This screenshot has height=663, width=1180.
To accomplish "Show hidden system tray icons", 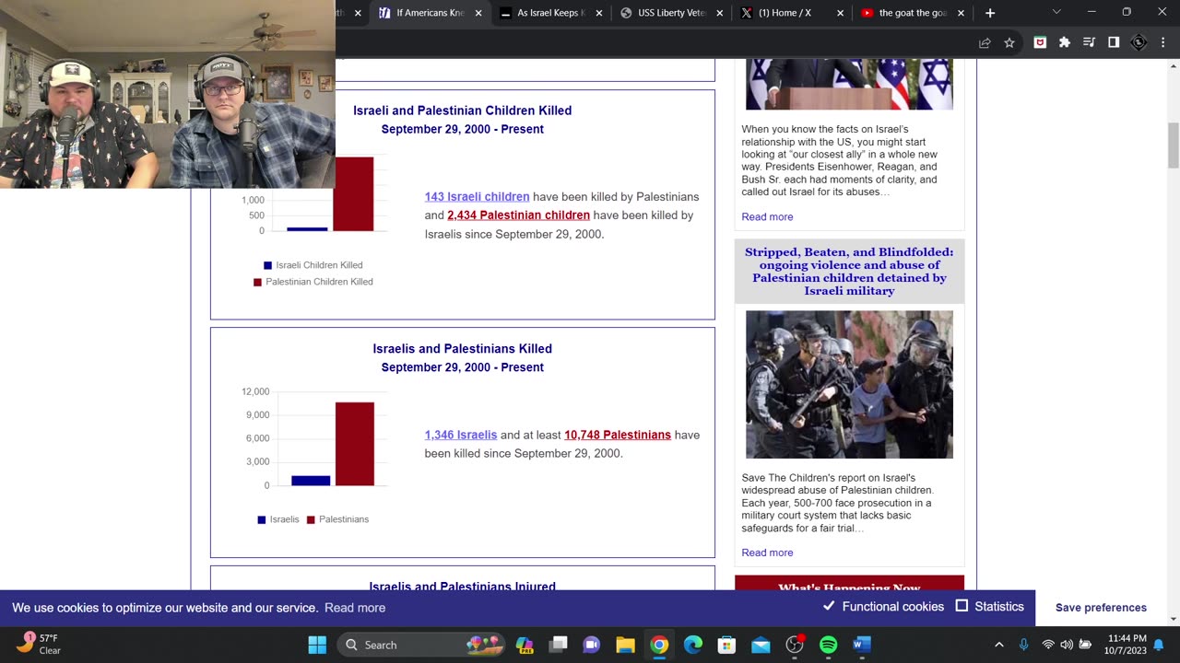I will 999,645.
